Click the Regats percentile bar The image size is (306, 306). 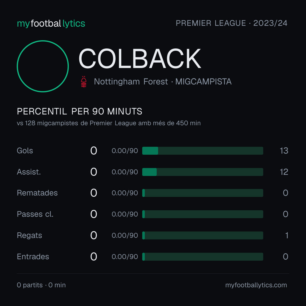click(203, 235)
